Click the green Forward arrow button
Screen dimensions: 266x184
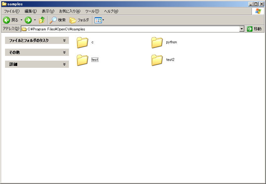[28, 20]
